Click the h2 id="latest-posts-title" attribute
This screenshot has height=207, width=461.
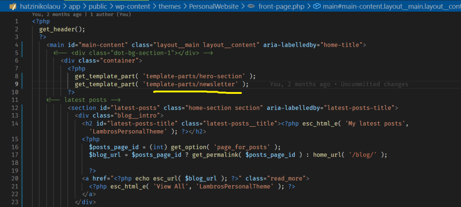click(x=137, y=123)
